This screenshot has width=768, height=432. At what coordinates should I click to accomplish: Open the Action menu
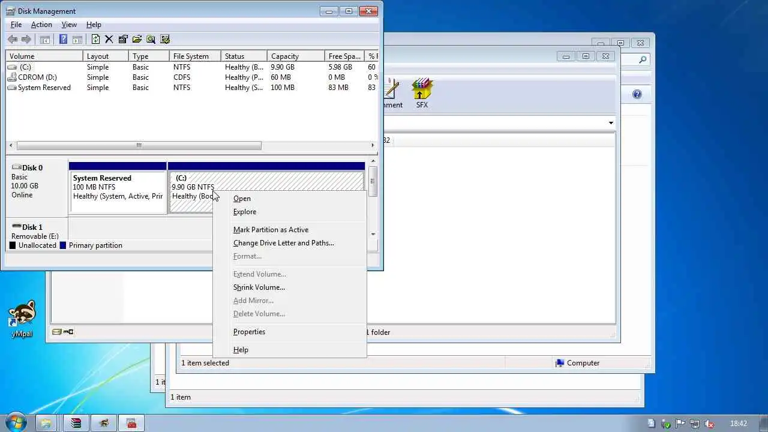tap(41, 25)
